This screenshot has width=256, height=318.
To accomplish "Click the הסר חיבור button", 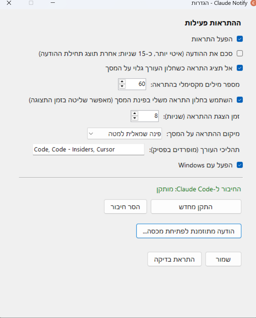I will click(x=125, y=207).
